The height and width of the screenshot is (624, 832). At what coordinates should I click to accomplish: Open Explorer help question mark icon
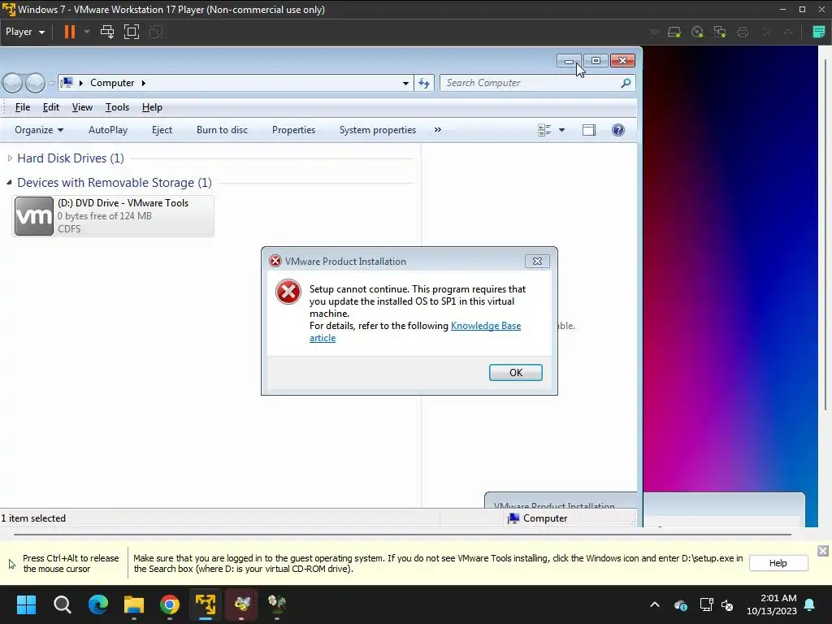click(x=618, y=130)
